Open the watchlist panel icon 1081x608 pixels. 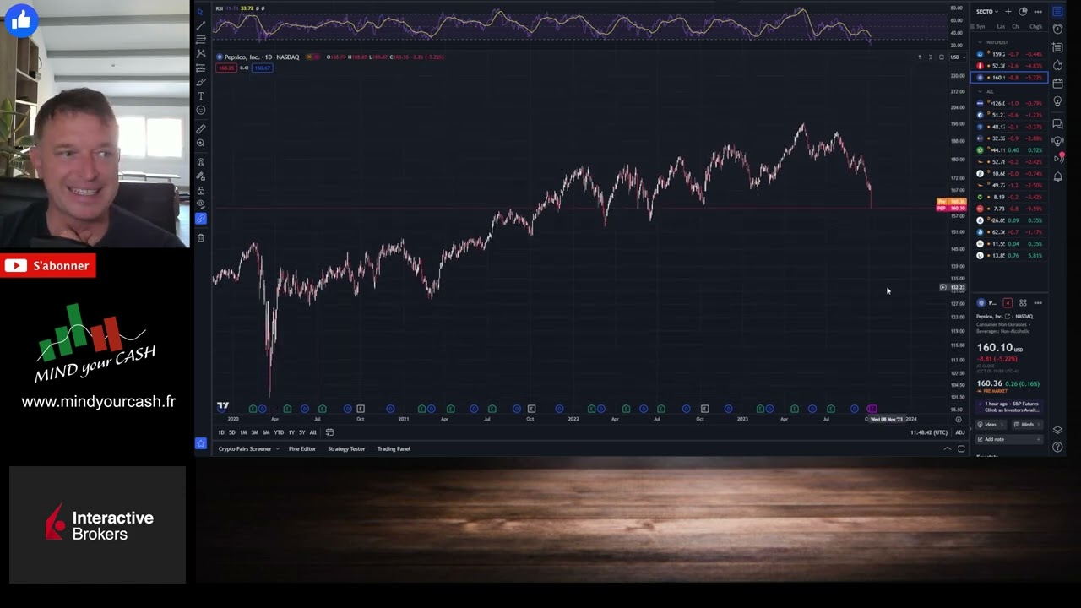(1057, 12)
